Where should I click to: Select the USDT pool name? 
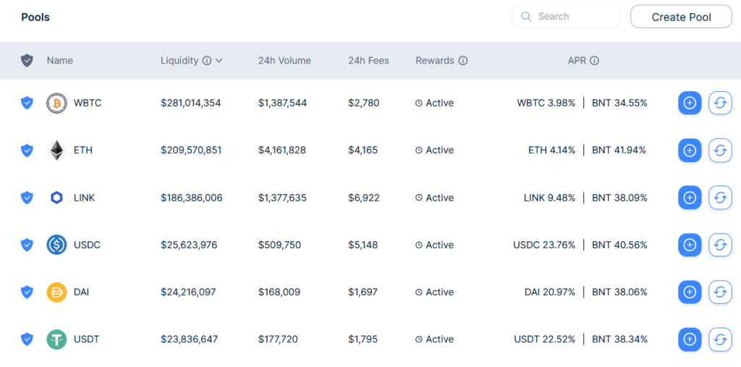(87, 339)
